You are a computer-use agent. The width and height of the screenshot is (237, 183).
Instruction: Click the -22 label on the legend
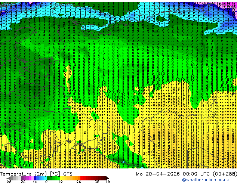point(22,182)
